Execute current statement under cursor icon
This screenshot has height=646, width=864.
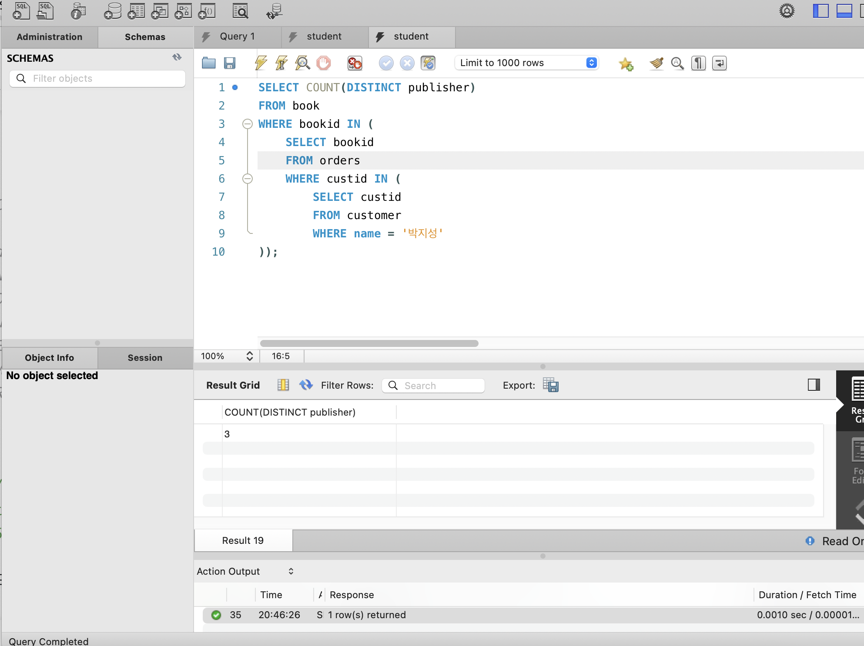(281, 63)
